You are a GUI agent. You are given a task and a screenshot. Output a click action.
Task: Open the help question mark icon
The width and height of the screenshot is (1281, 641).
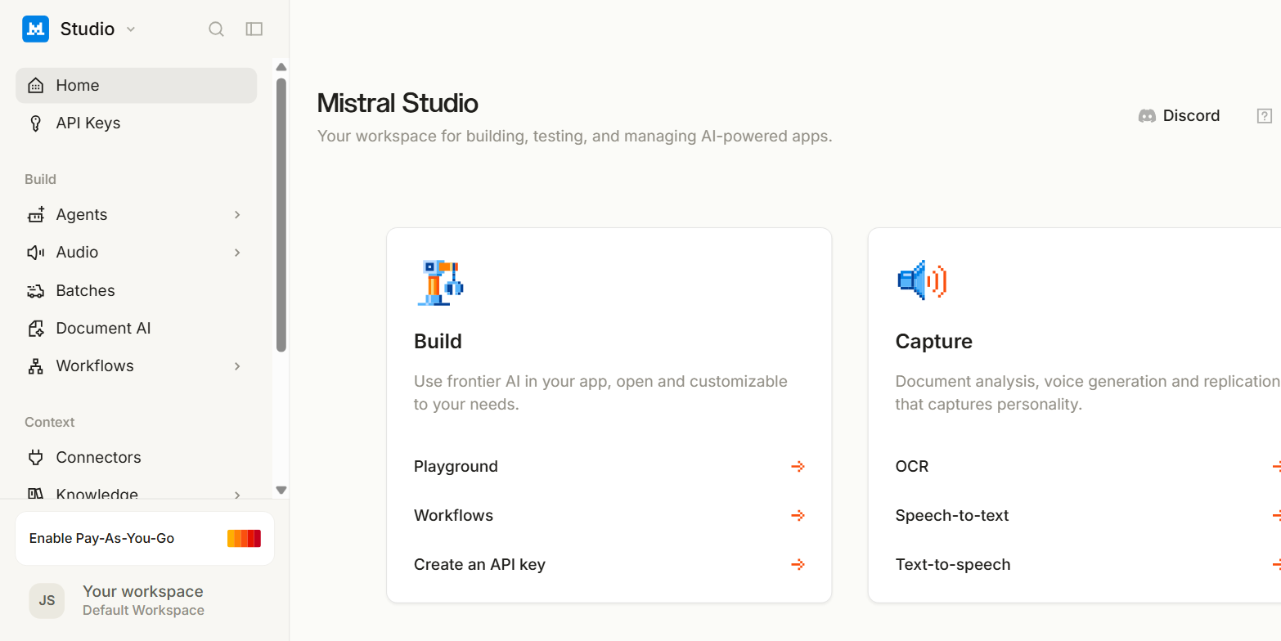click(1265, 116)
